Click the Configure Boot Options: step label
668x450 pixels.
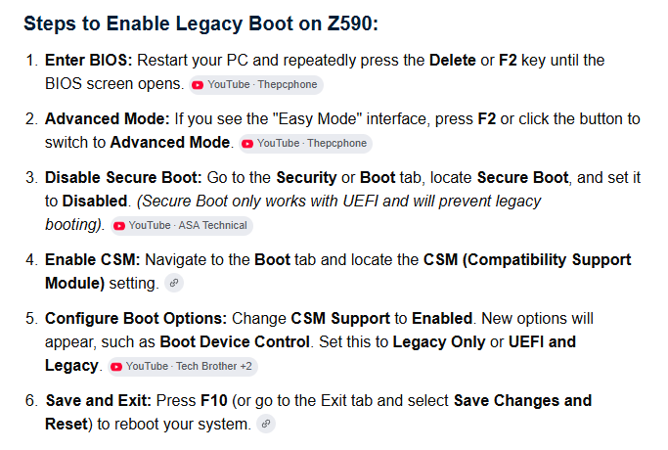coord(136,318)
